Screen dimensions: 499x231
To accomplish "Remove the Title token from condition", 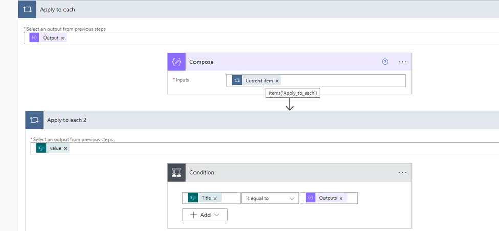I will click(215, 198).
